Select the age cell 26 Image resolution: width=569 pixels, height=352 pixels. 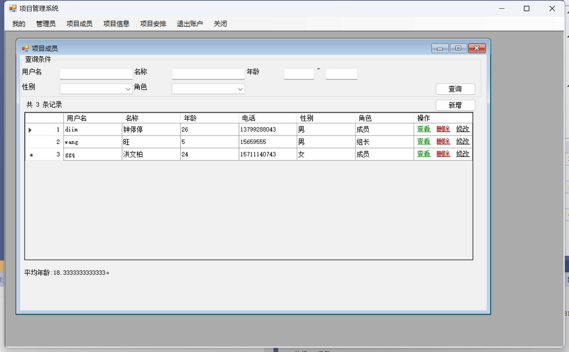tap(210, 129)
